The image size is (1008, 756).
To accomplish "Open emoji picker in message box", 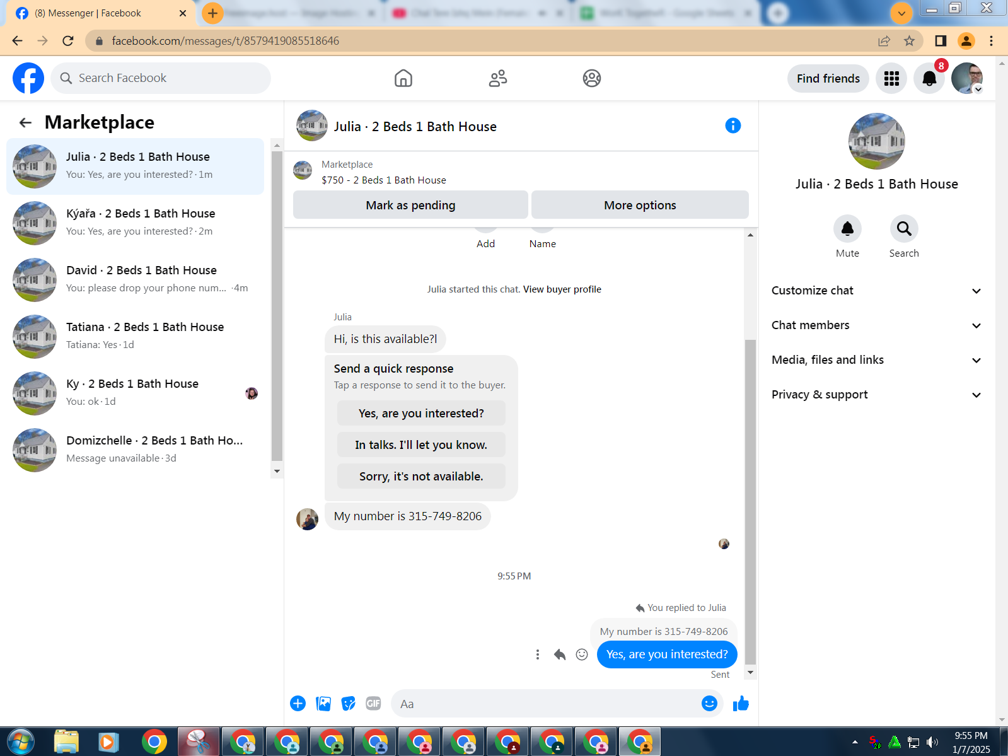I will point(709,704).
